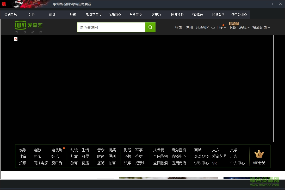Image resolution: width=285 pixels, height=190 pixels.
Task: Open the VR link
Action: (214, 163)
